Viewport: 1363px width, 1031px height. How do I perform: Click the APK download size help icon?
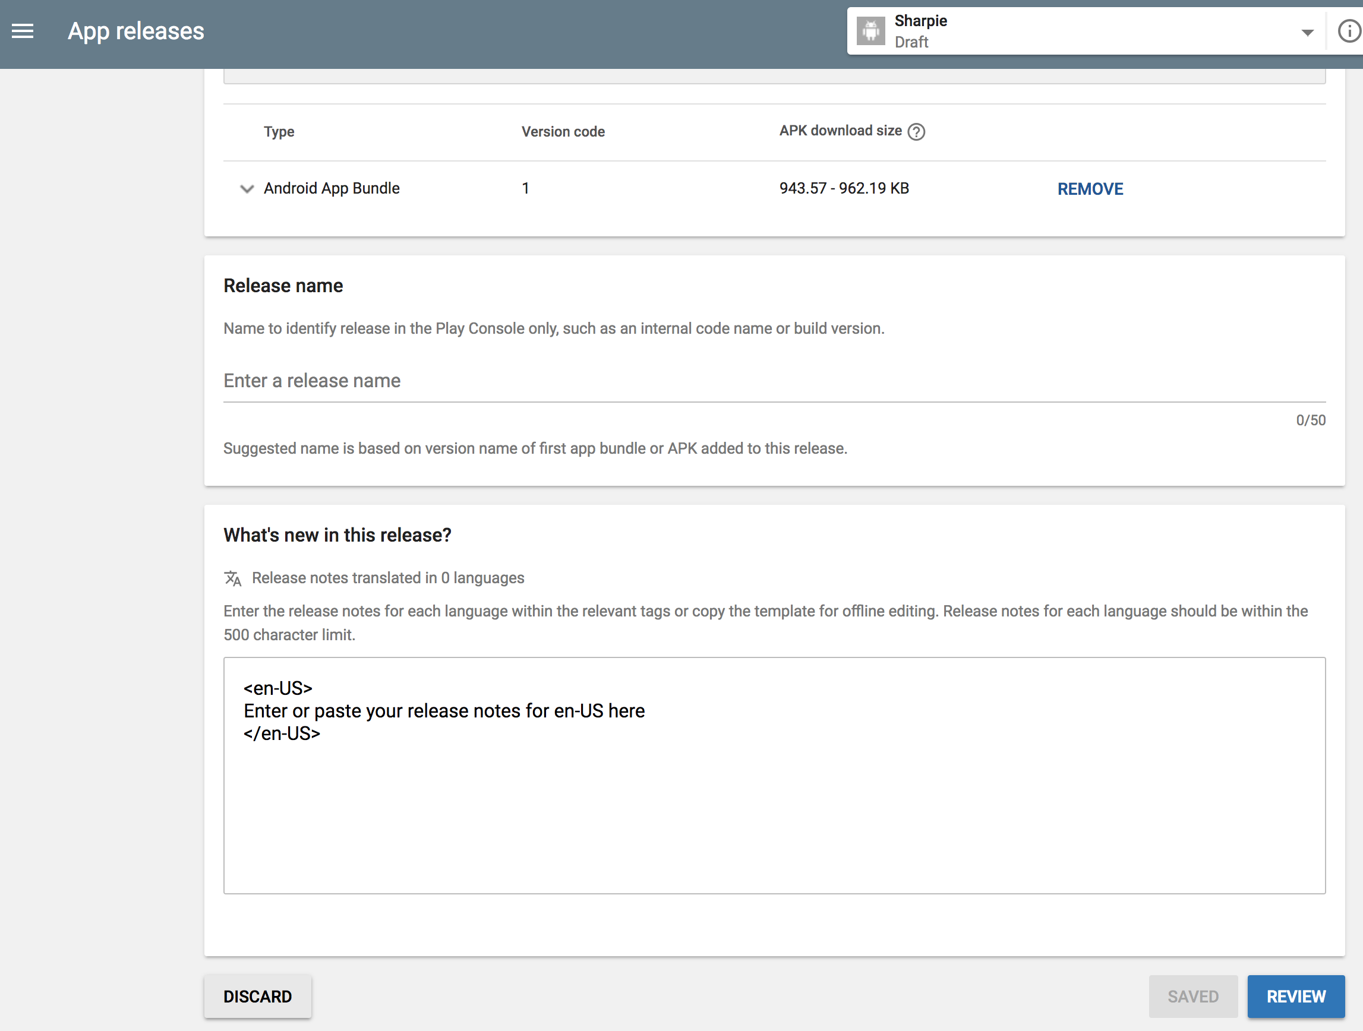click(916, 132)
